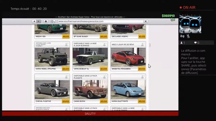Close the in-game browser with X
This screenshot has width=216, height=121.
[145, 22]
